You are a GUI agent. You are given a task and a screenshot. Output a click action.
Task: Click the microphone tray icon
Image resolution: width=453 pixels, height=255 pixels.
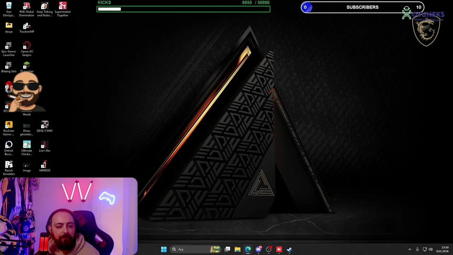tap(417, 249)
